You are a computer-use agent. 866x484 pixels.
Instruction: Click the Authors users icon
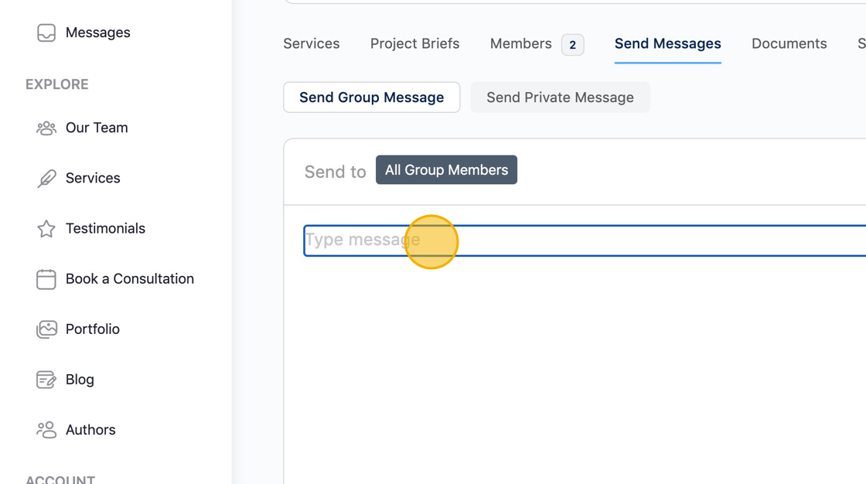(x=46, y=430)
